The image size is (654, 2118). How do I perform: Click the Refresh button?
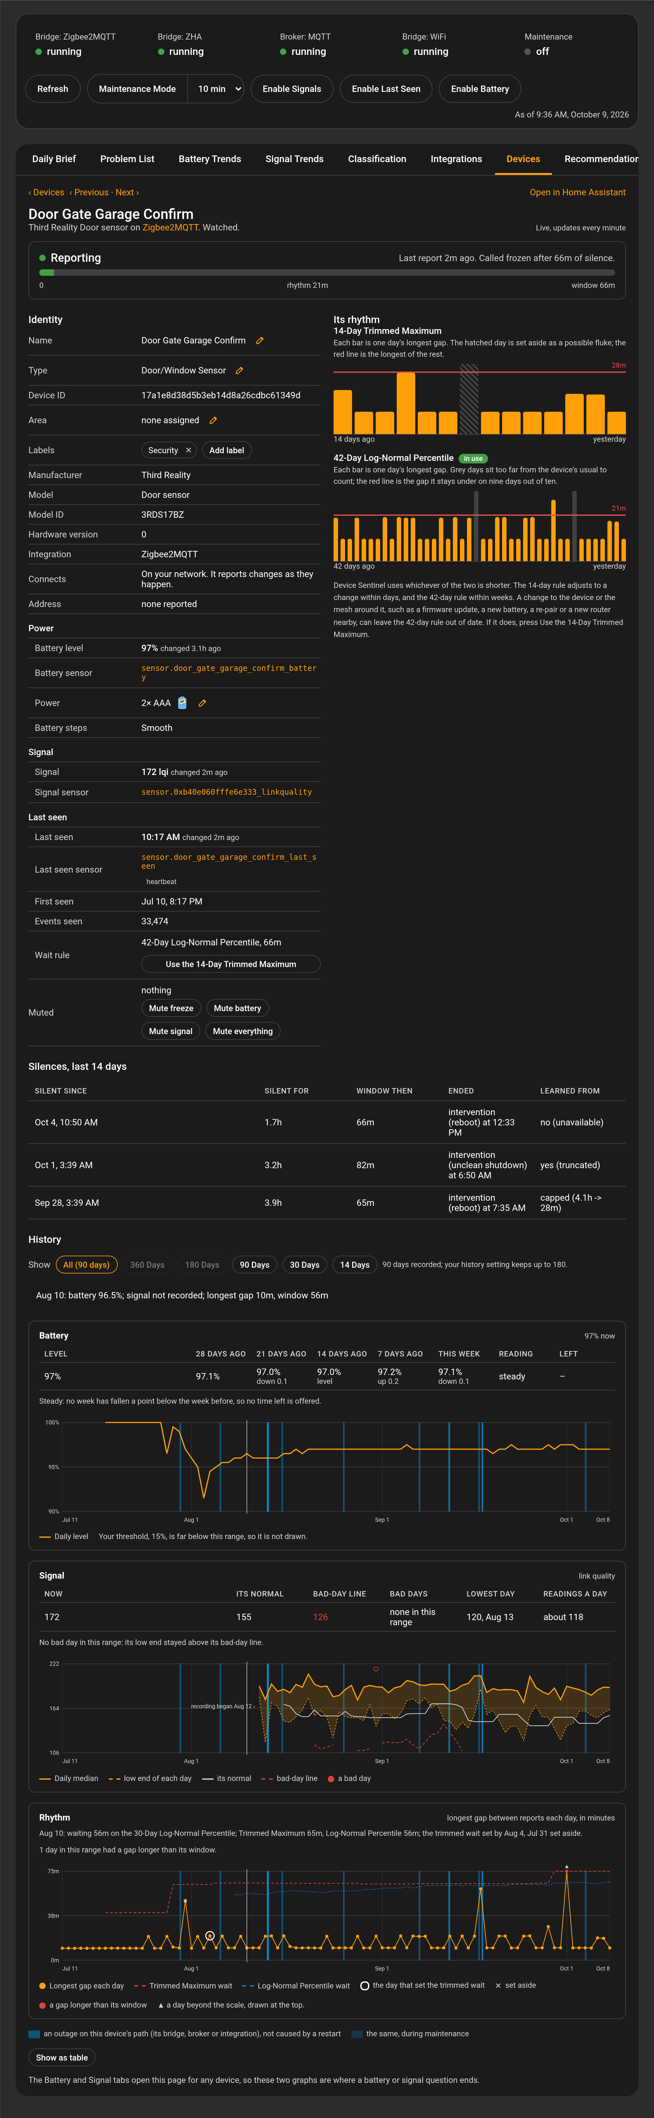click(x=53, y=89)
